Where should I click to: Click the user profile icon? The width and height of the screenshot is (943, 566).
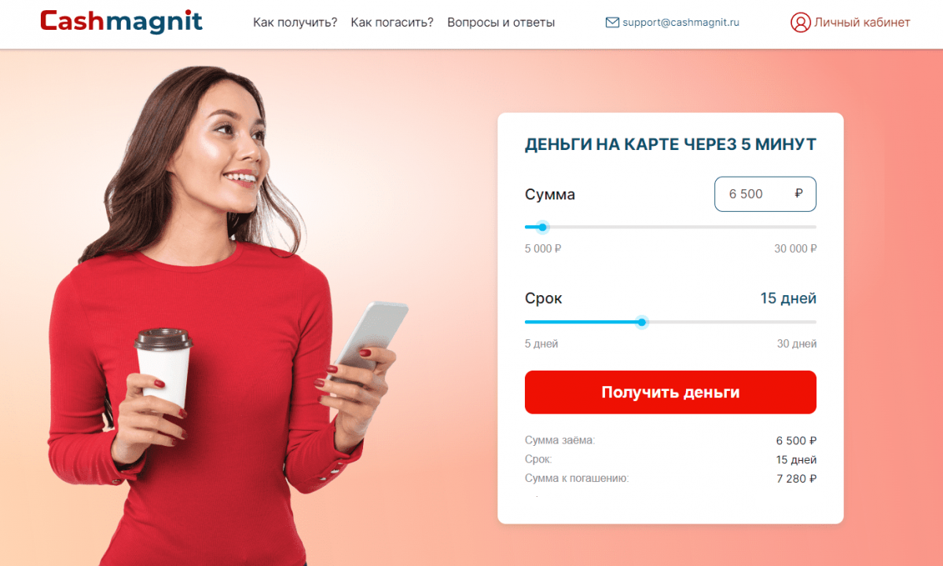800,22
